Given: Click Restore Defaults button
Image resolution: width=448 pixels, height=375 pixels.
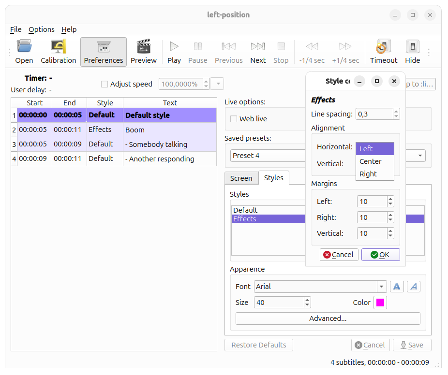Looking at the screenshot, I should click(258, 345).
